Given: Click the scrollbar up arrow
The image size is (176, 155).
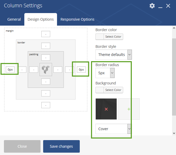Looking at the screenshot, I should pos(174,28).
